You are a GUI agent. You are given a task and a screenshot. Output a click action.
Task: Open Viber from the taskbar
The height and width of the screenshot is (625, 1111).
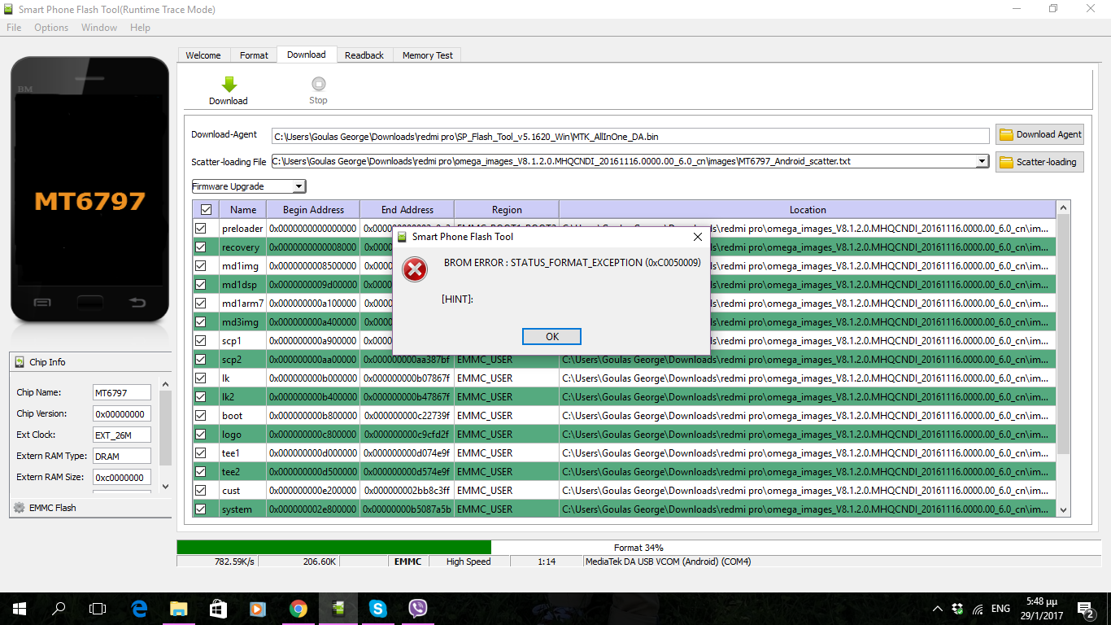click(x=418, y=608)
